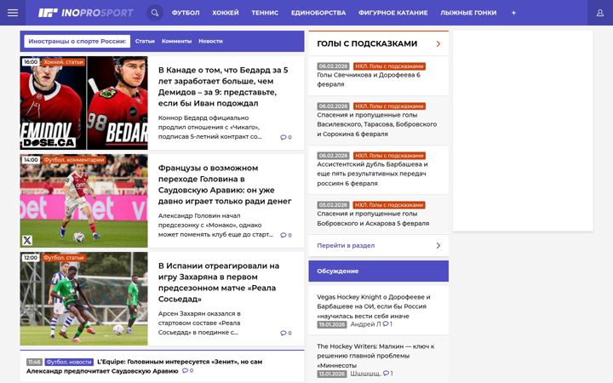Viewport: 613px width, 383px height.
Task: Open the user account icon
Action: (600, 13)
